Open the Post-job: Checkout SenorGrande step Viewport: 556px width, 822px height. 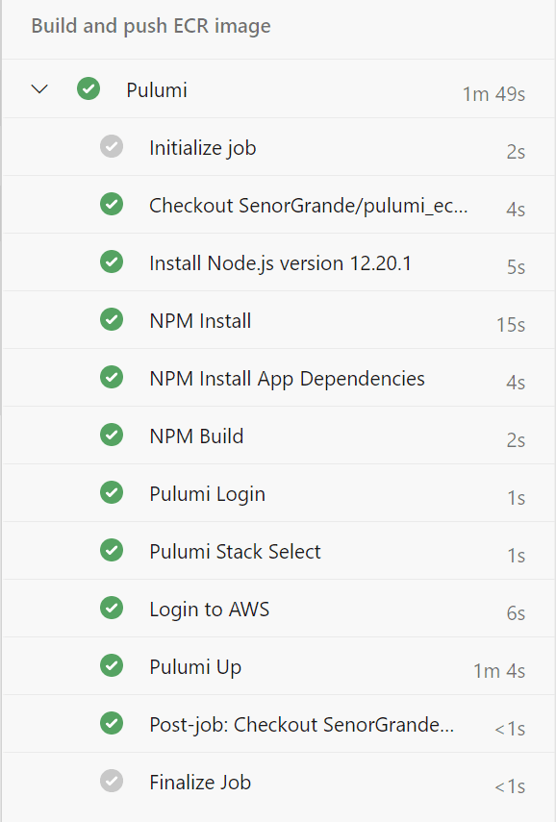coord(279,723)
